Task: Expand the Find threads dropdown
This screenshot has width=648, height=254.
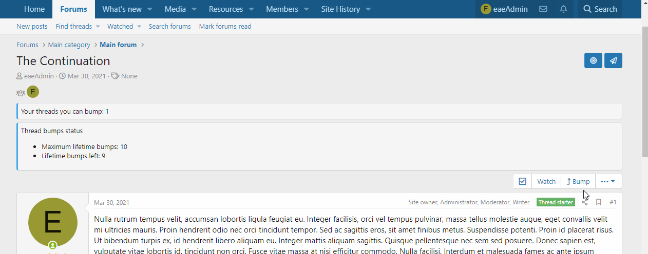Action: (98, 27)
